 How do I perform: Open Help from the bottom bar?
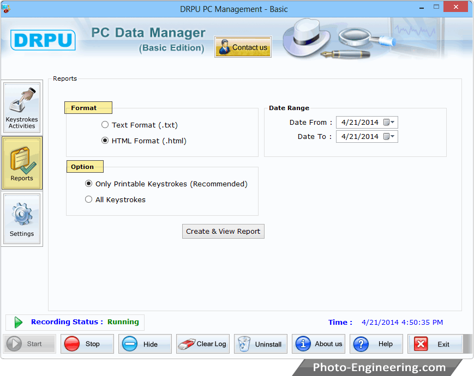376,344
